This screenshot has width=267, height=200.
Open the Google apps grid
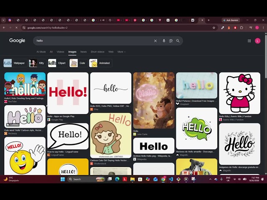pos(249,41)
